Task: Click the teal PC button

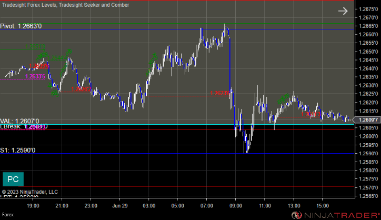Action: pos(13,179)
